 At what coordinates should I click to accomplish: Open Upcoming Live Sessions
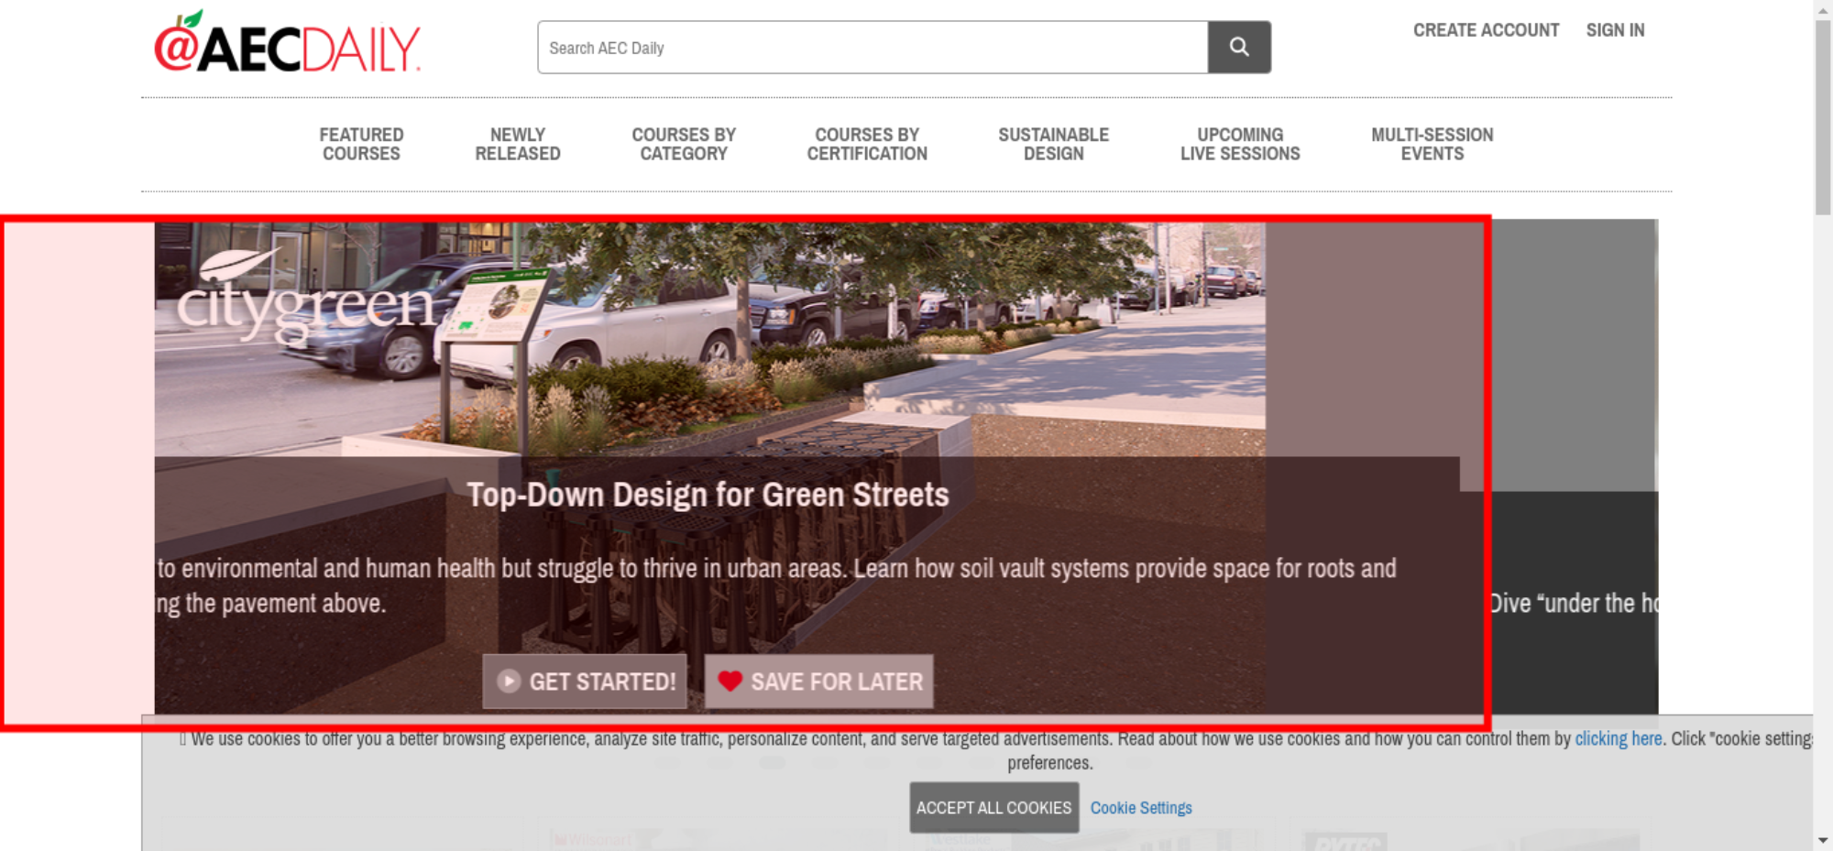[x=1240, y=145]
